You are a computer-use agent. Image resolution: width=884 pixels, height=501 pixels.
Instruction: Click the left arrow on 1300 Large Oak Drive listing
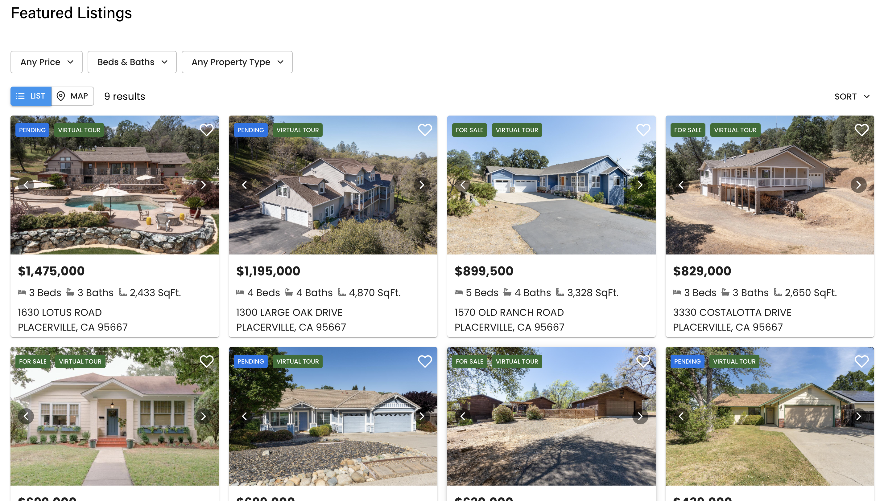coord(245,185)
